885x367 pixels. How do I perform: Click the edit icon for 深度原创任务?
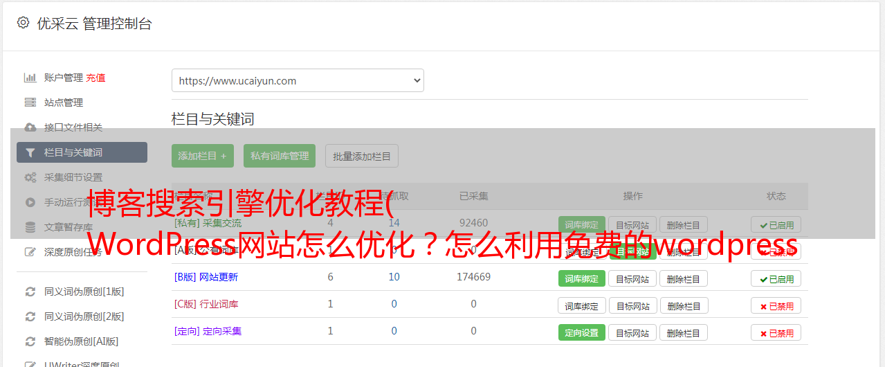tap(30, 252)
